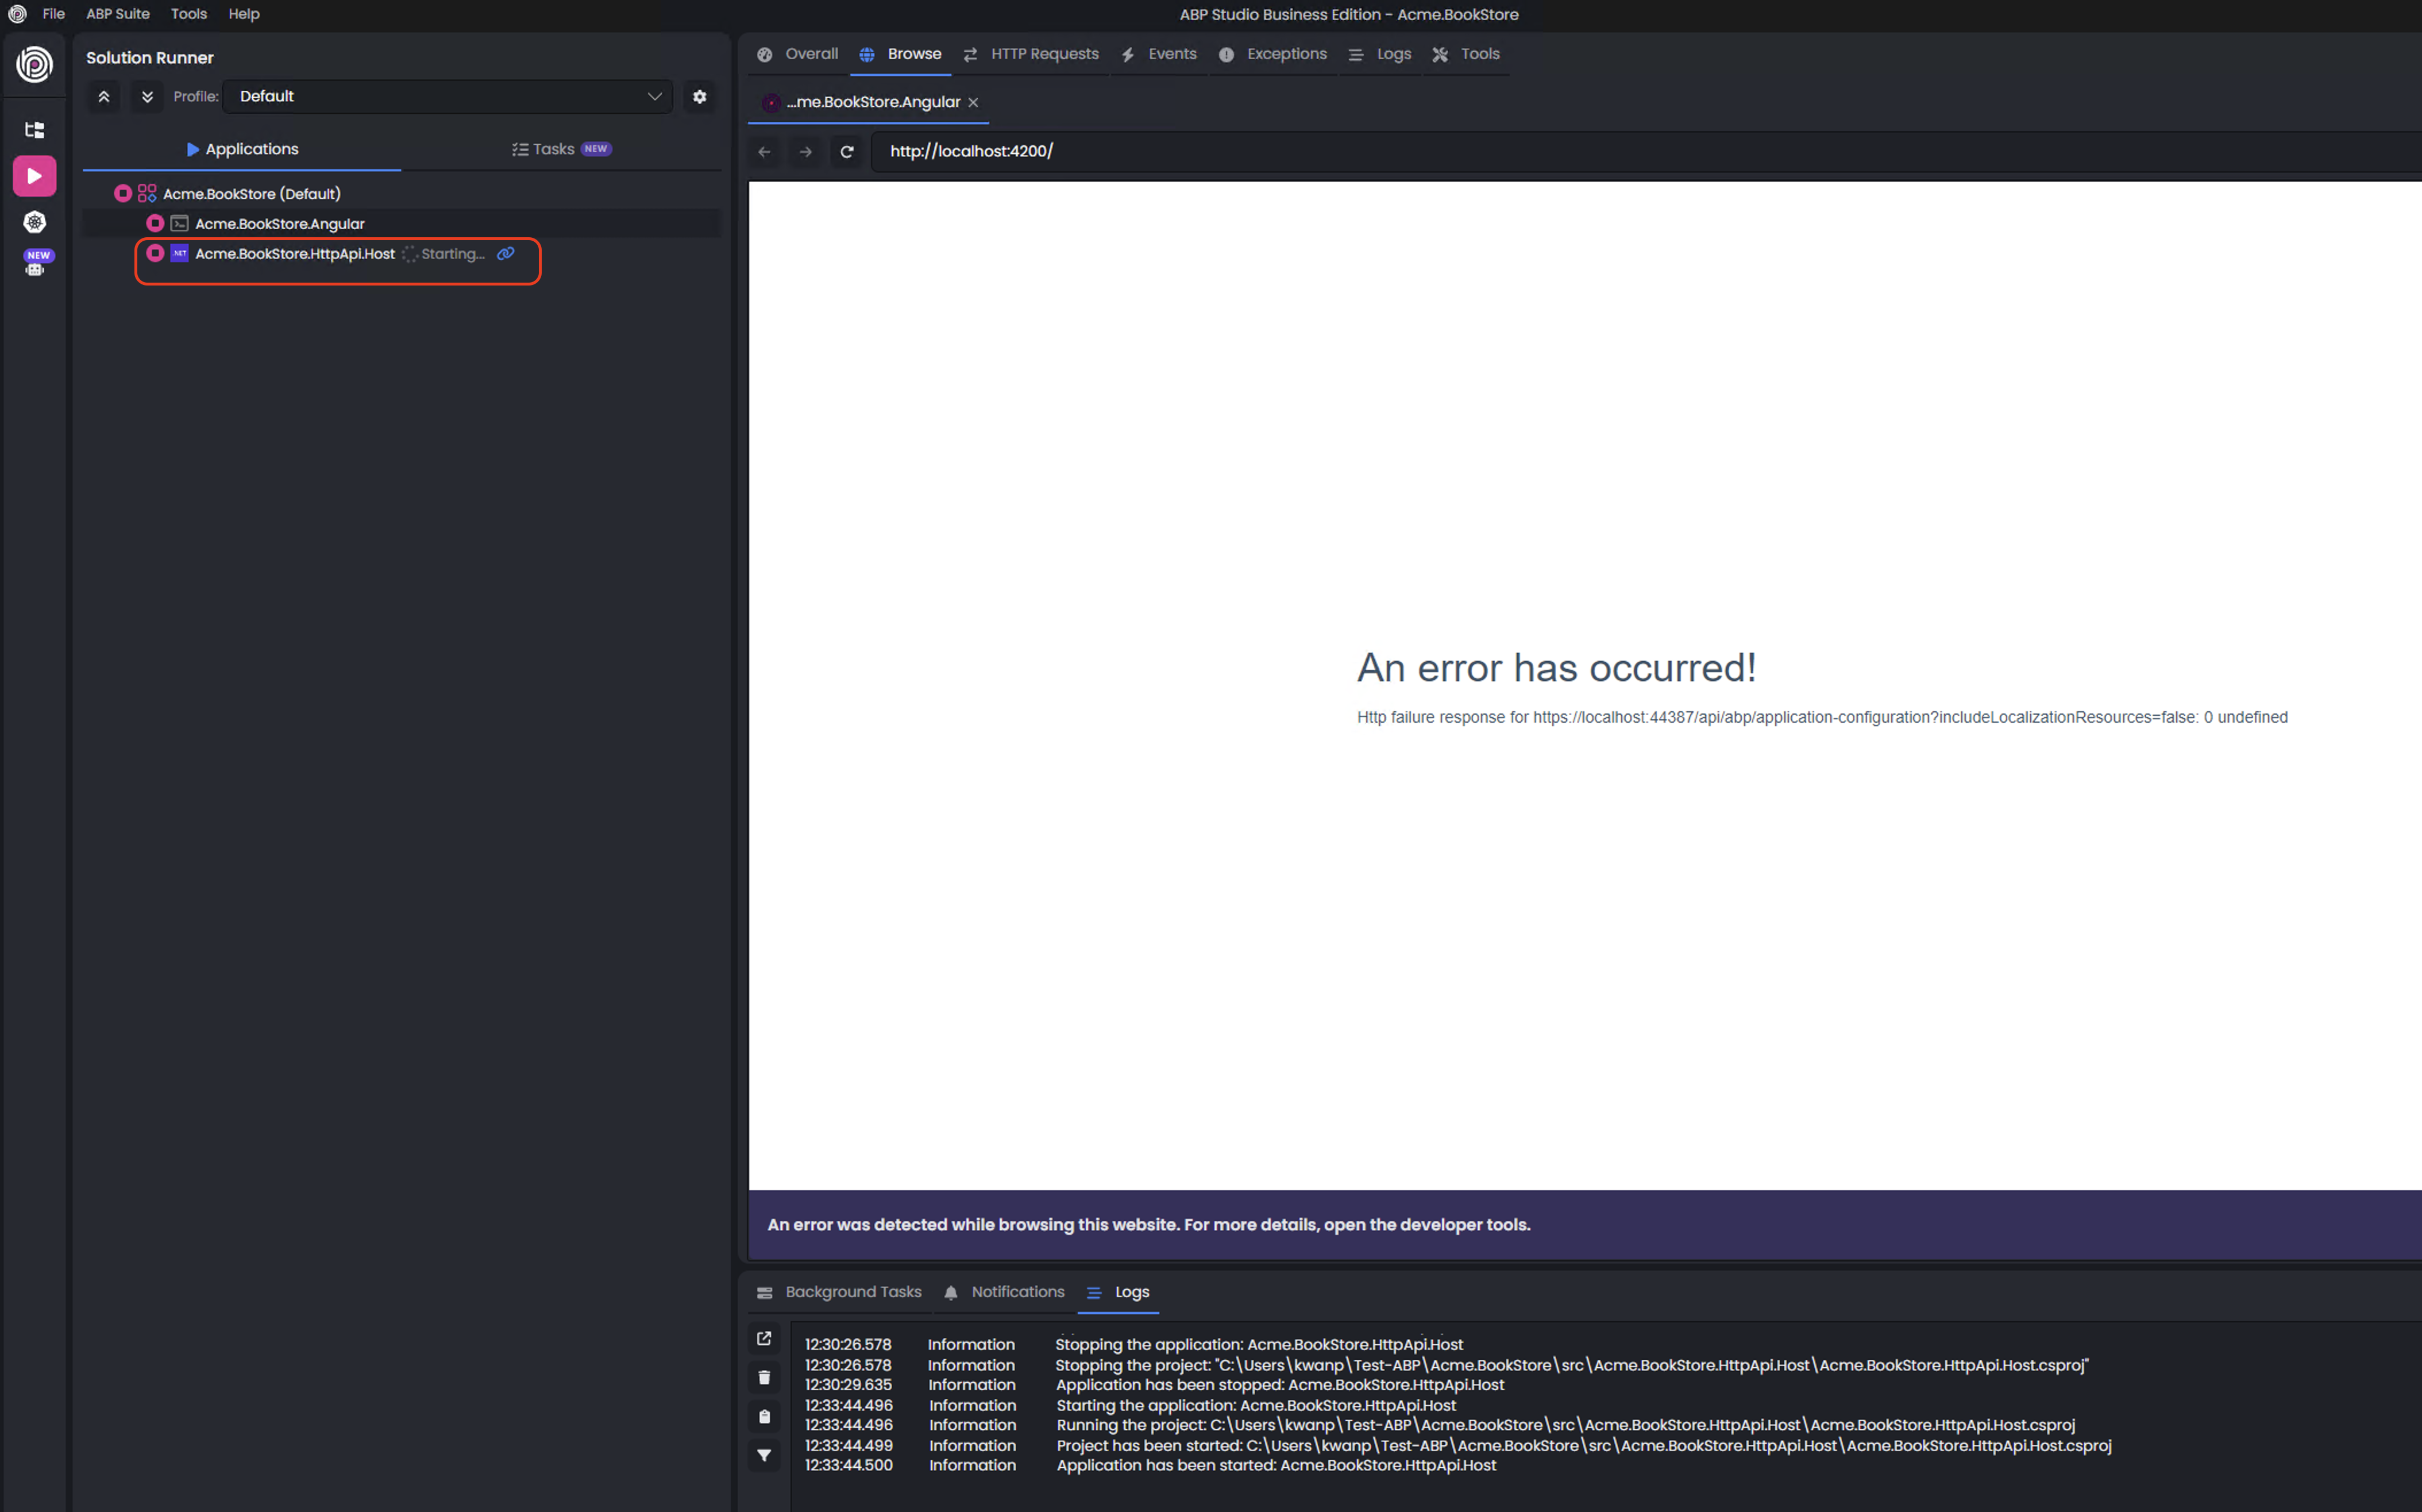Open Solution Runner play icon in sidebar
Image resolution: width=2422 pixels, height=1512 pixels.
[x=34, y=176]
